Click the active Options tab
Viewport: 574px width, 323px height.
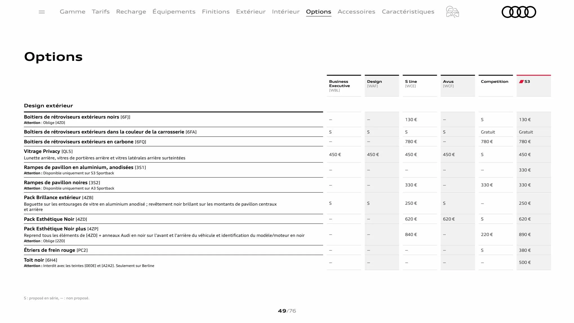click(x=319, y=12)
